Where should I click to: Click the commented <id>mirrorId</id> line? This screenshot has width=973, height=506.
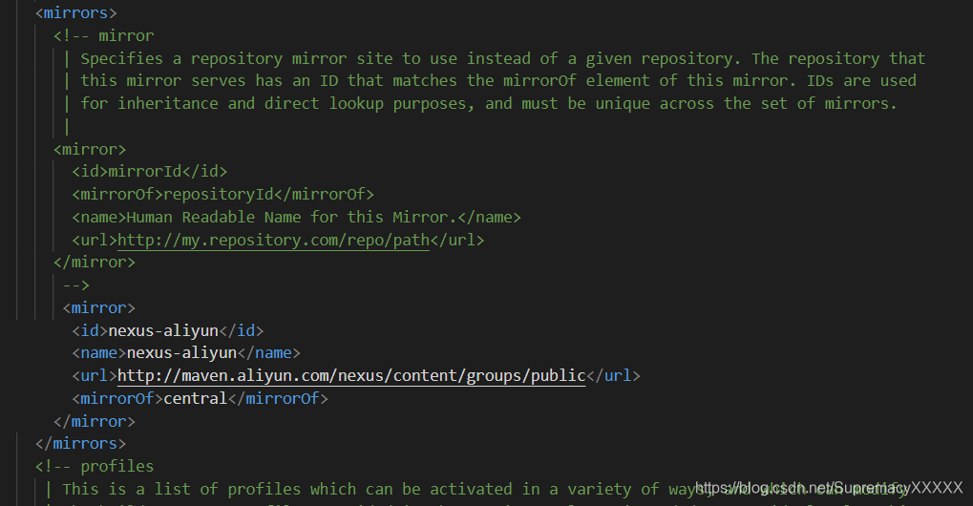coord(150,172)
